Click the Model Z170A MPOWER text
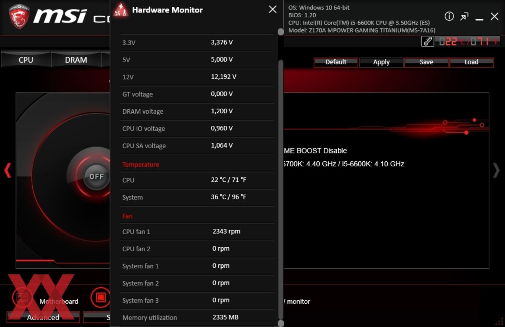 tap(362, 30)
